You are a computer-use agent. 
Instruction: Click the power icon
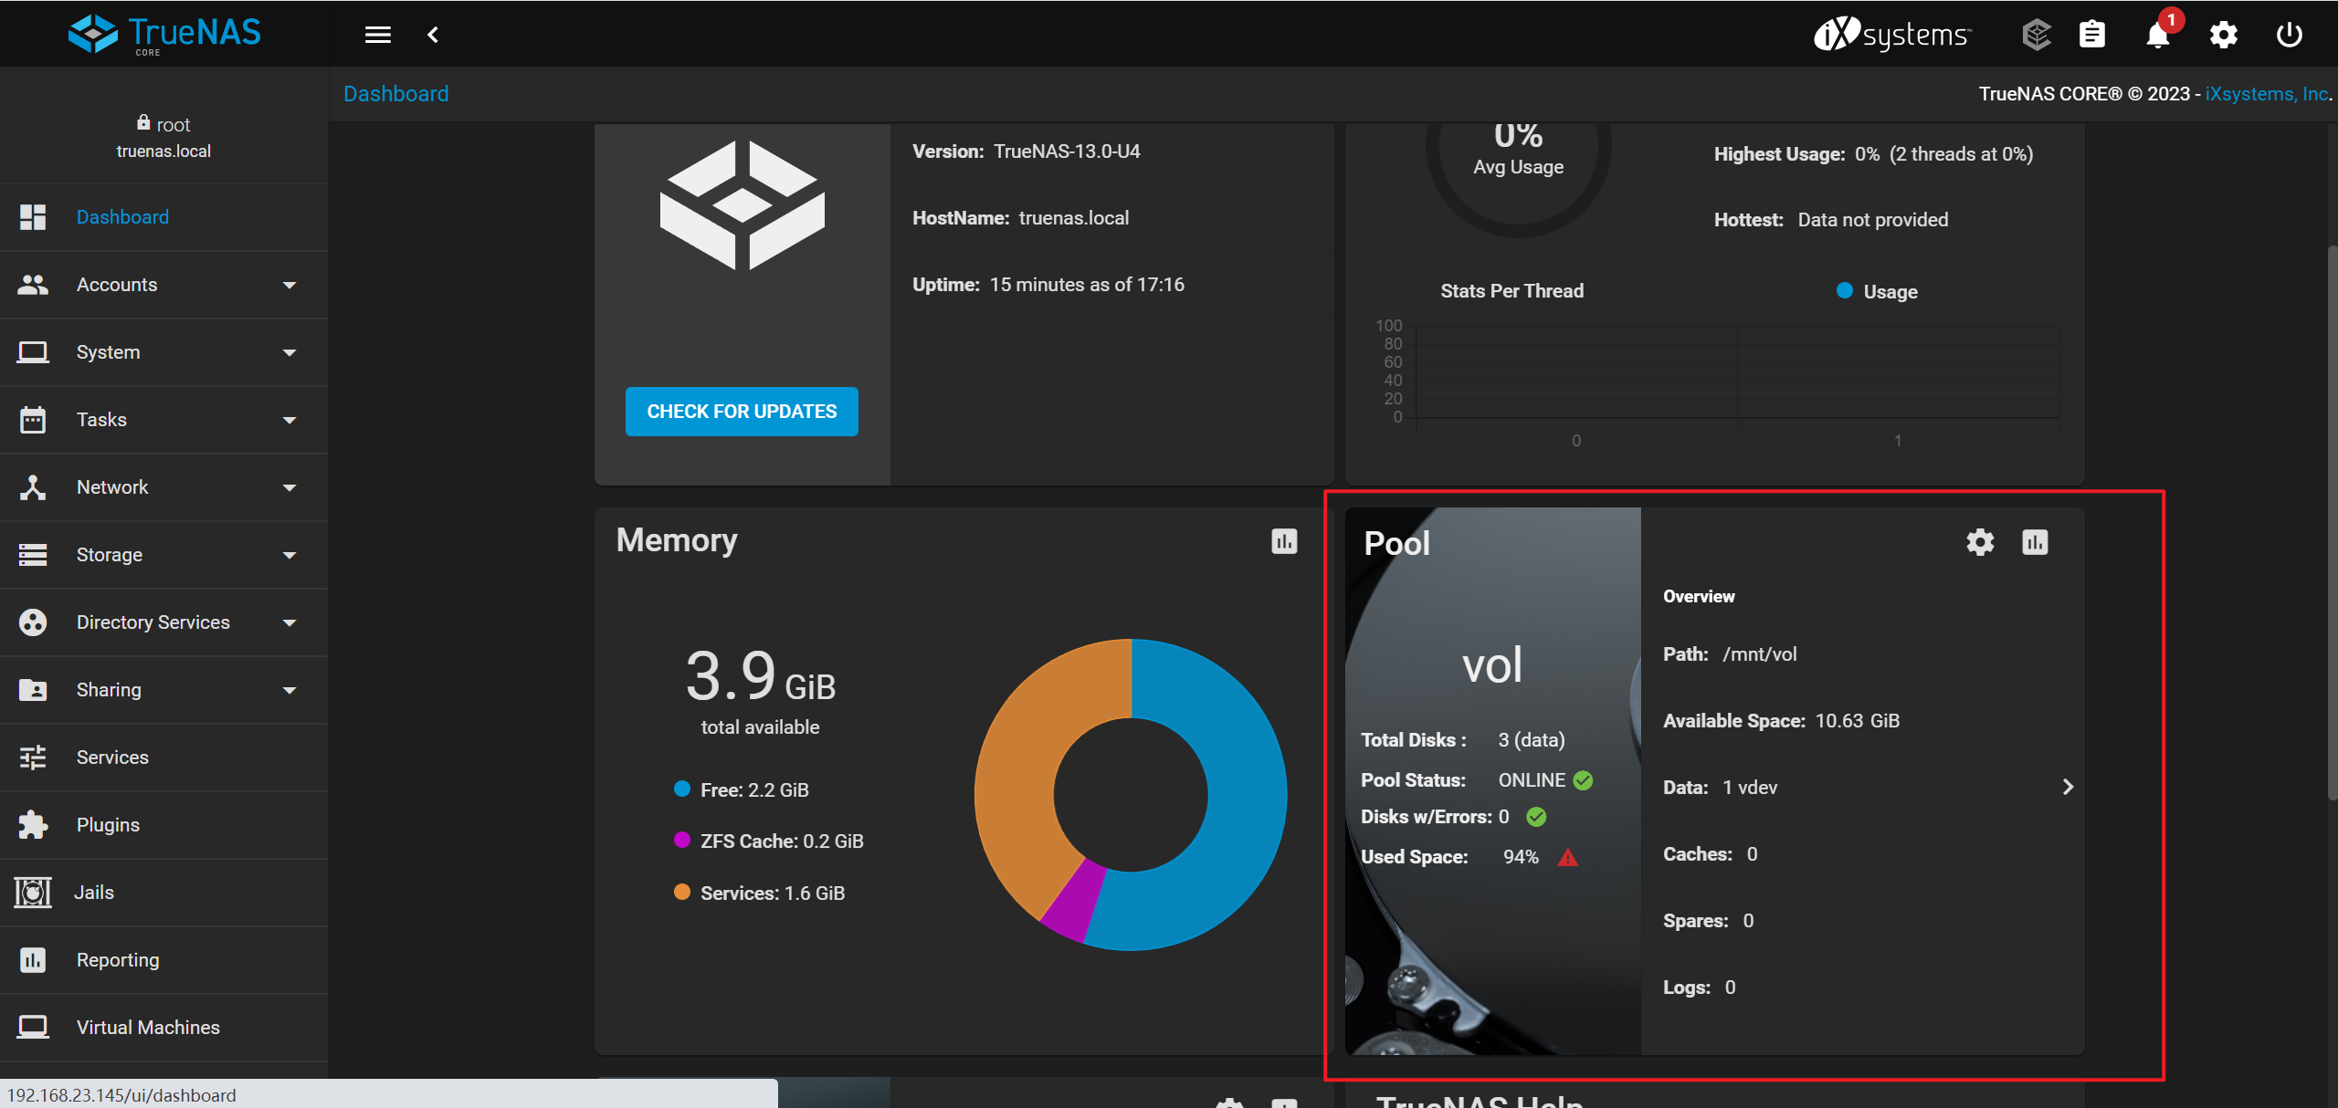(x=2289, y=35)
